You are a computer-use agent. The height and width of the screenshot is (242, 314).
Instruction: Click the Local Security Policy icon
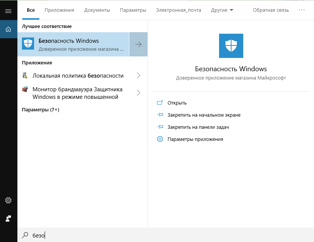tap(25, 75)
